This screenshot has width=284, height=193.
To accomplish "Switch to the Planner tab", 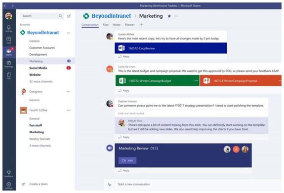I will (130, 25).
